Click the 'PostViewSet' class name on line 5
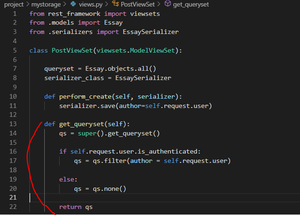The height and width of the screenshot is (215, 300). [72, 50]
